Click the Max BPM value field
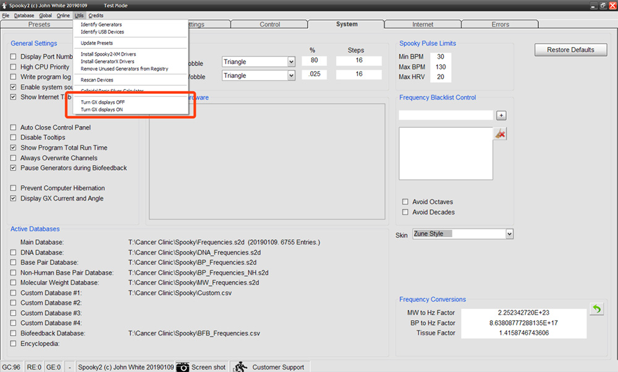 [x=441, y=67]
